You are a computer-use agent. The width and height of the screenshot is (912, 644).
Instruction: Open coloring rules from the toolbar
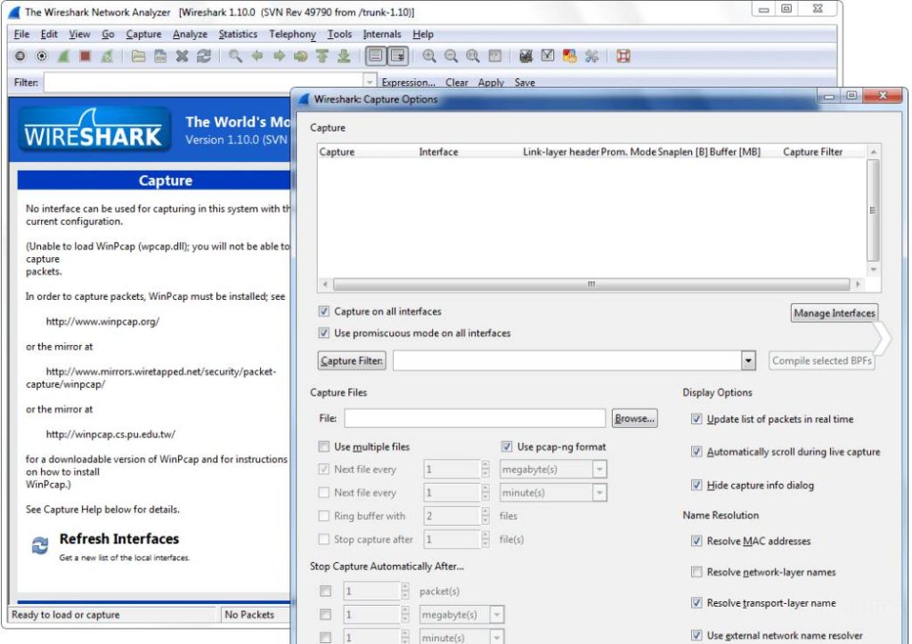point(570,56)
